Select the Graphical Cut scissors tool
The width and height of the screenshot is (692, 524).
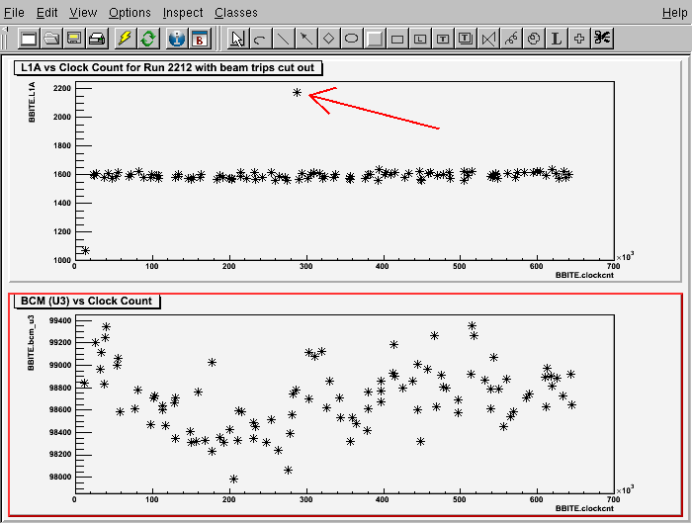[602, 39]
